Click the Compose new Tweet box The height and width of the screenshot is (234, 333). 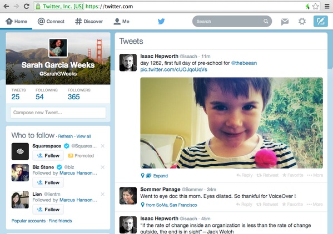[x=58, y=113]
